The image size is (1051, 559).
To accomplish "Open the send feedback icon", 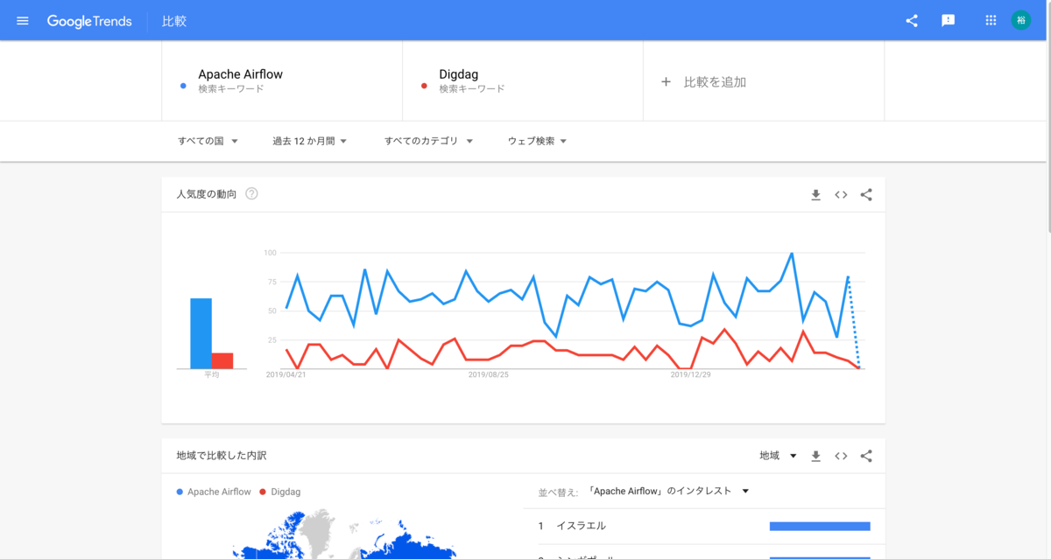I will 948,20.
